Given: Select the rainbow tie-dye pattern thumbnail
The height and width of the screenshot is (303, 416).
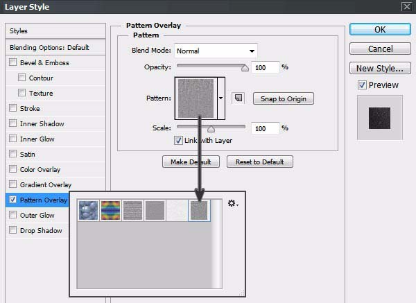Looking at the screenshot, I should pyautogui.click(x=111, y=210).
